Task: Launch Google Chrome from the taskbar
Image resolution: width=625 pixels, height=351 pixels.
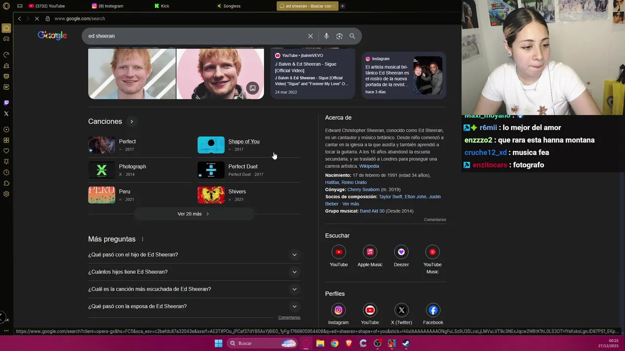Action: click(334, 343)
